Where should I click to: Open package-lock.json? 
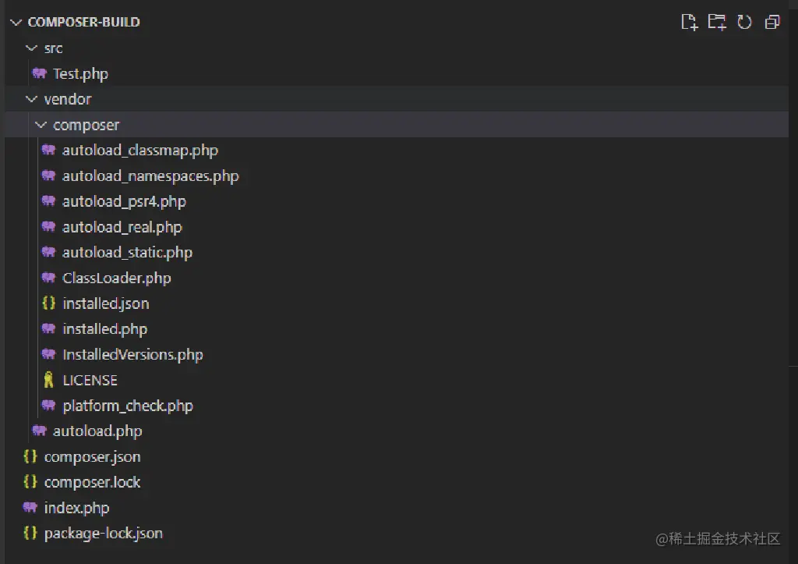pos(103,534)
